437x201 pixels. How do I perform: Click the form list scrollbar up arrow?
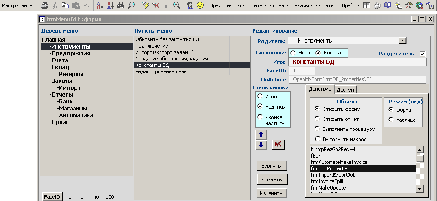[x=420, y=150]
